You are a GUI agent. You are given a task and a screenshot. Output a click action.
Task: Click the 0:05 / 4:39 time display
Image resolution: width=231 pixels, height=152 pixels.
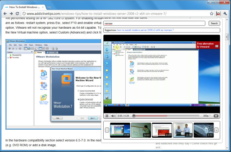pos(123,116)
